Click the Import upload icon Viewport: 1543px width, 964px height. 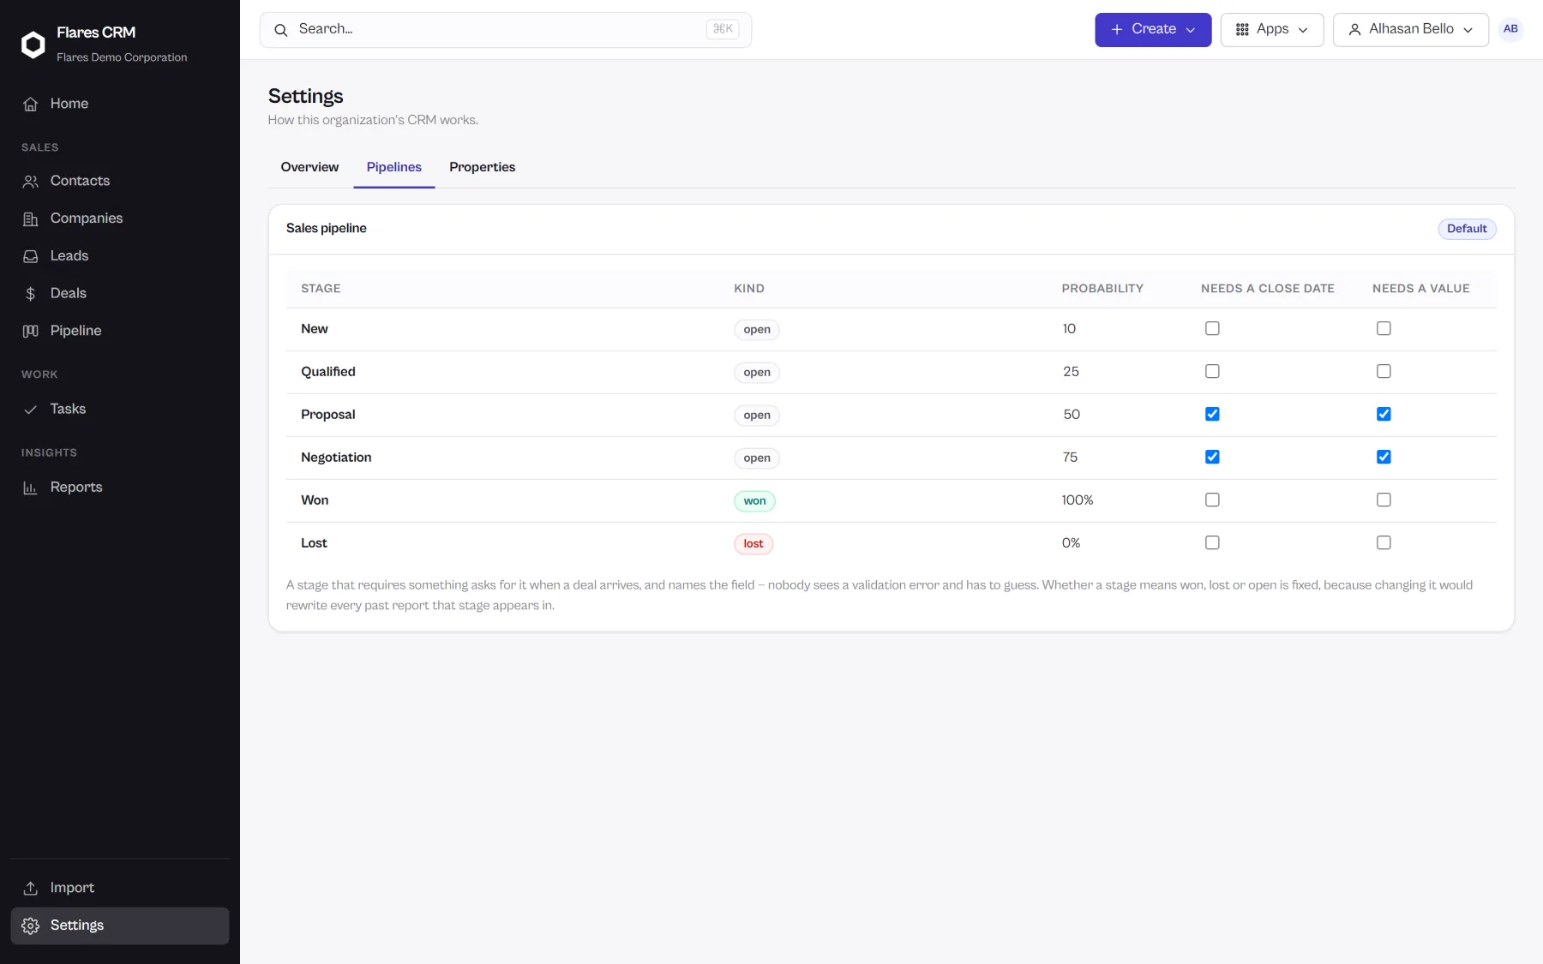coord(31,888)
